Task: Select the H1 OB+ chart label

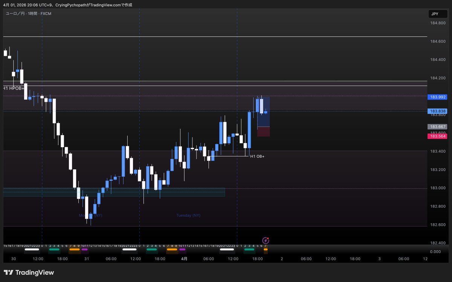Action: click(257, 156)
